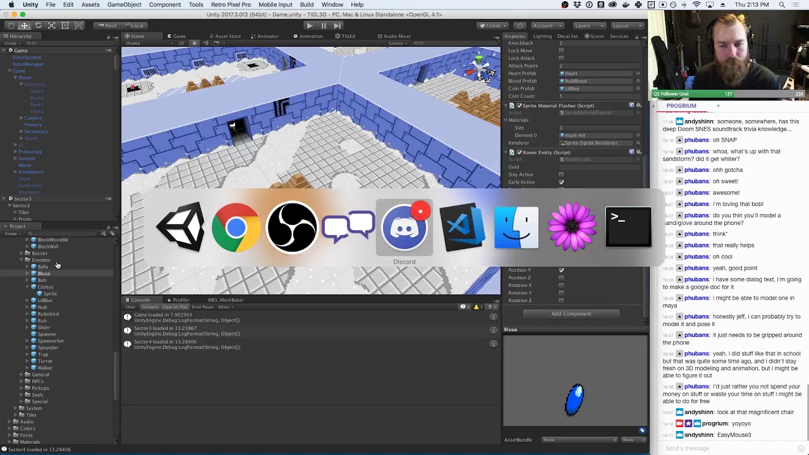This screenshot has width=809, height=455.
Task: Switch to the Asset Store tab
Action: pos(225,36)
